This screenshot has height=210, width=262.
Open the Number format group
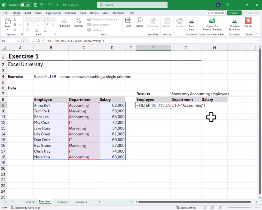[x=78, y=24]
